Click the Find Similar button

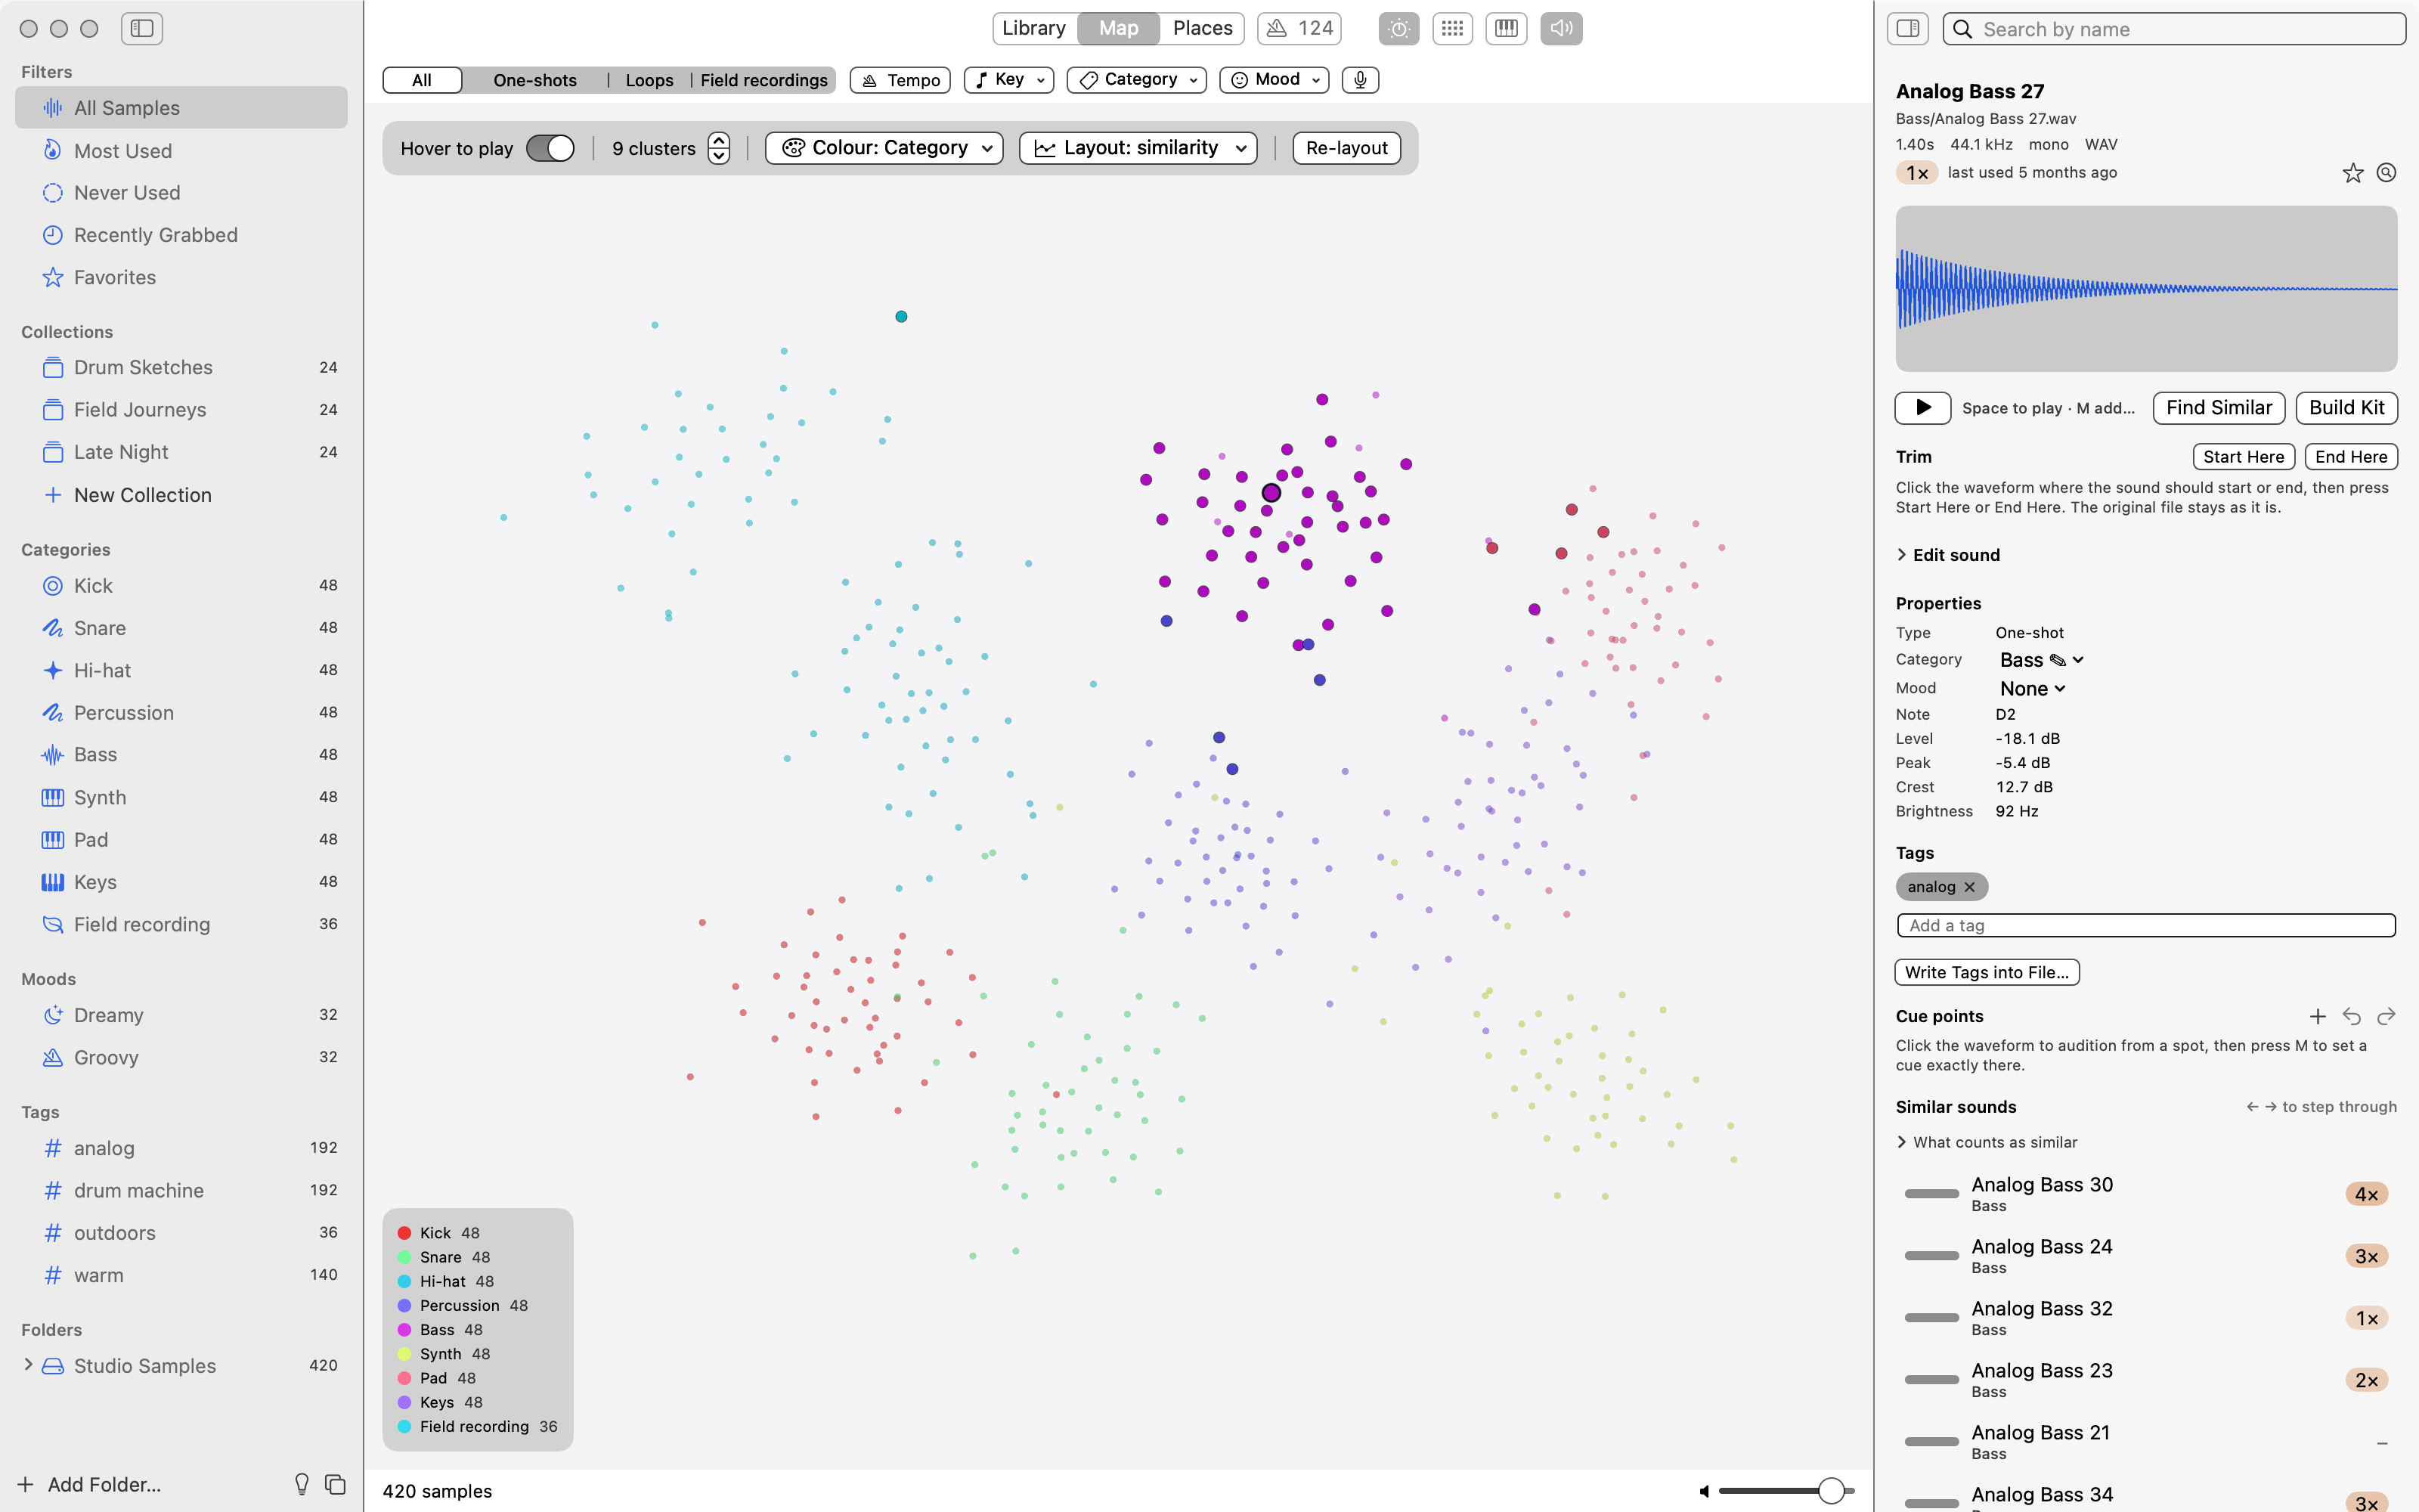(2219, 408)
